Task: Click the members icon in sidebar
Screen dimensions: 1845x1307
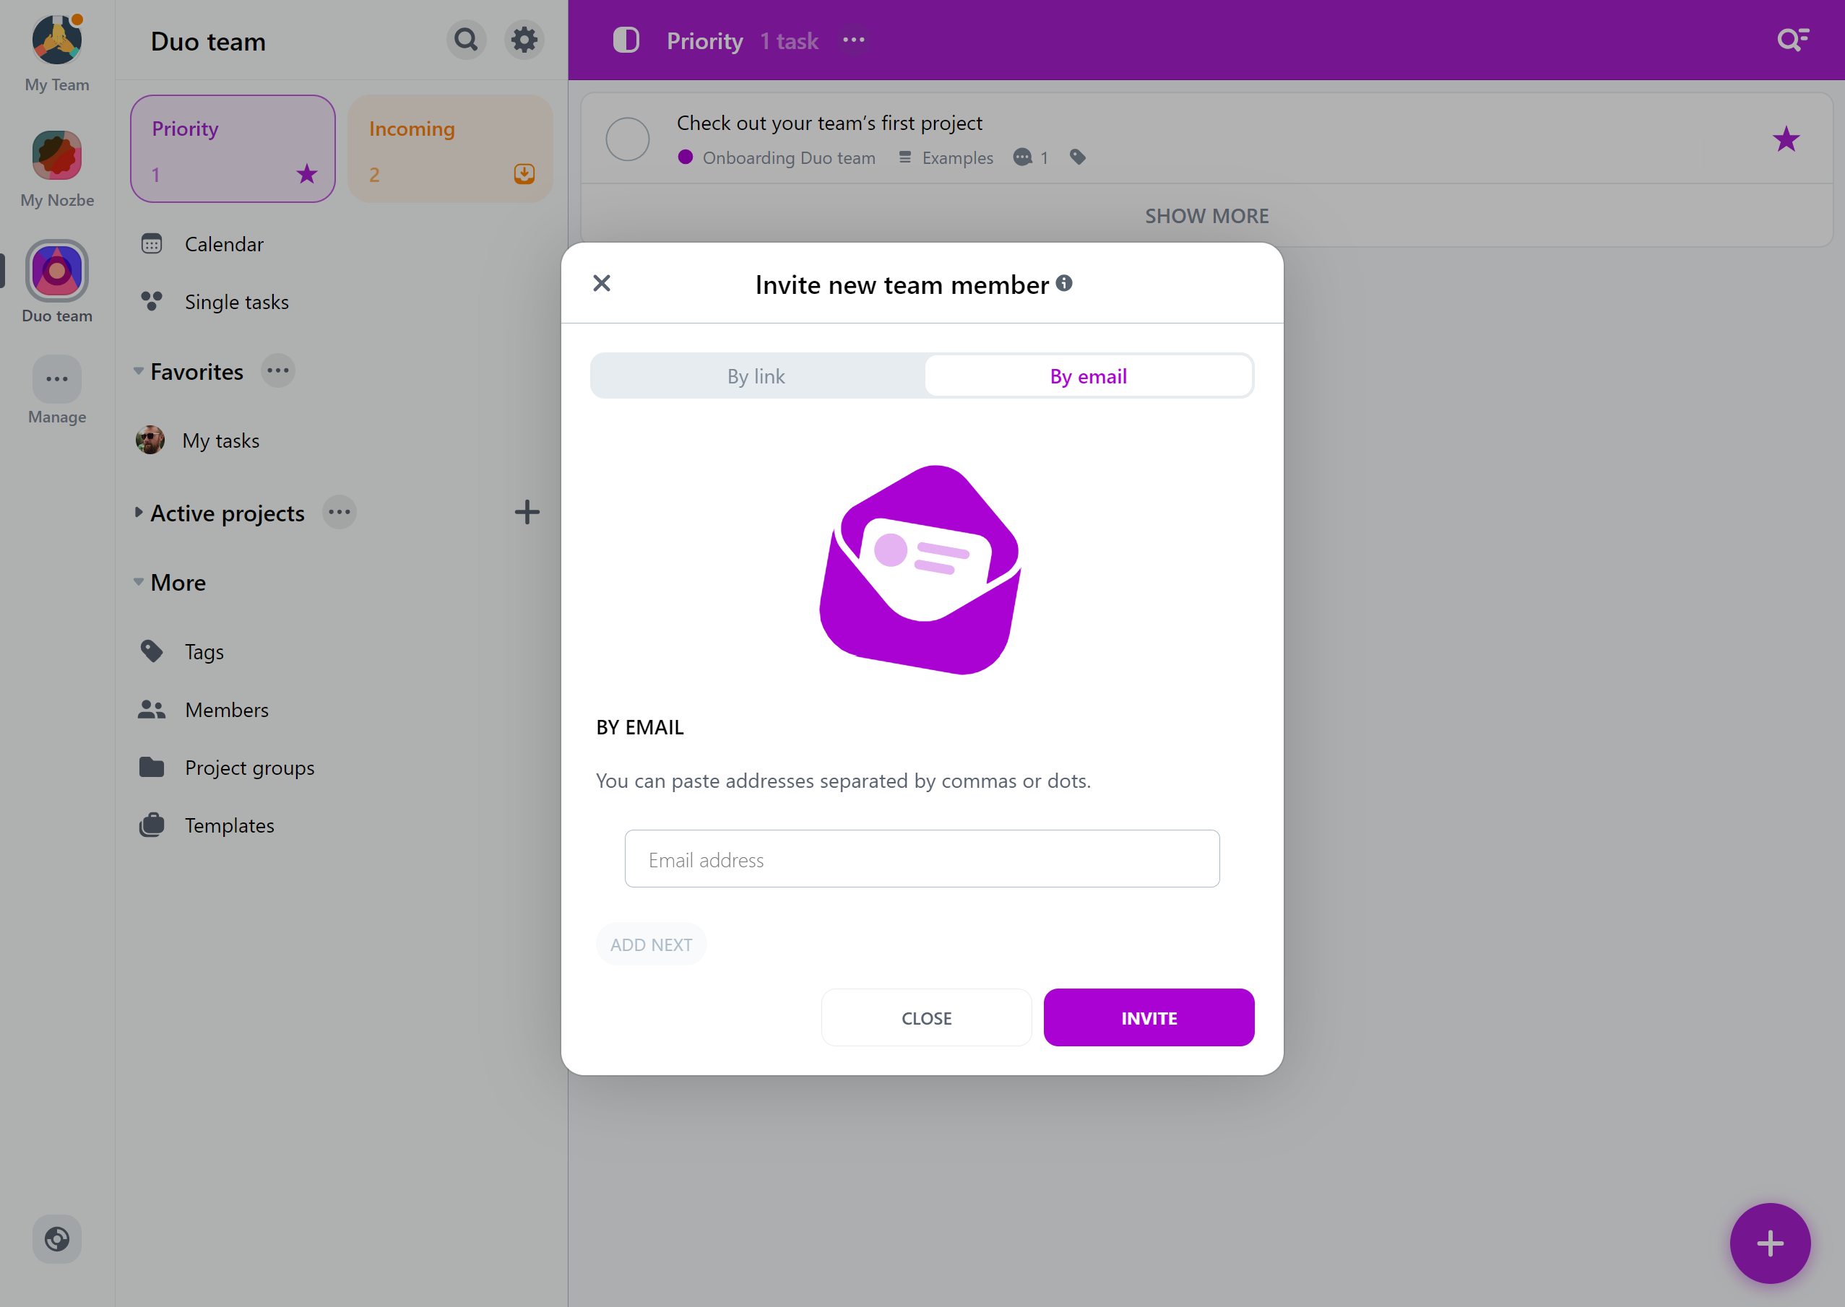Action: tap(152, 708)
